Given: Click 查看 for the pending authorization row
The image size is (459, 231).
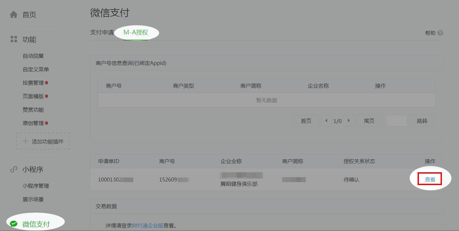Looking at the screenshot, I should coord(430,179).
